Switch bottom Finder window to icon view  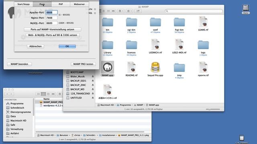(x=39, y=94)
